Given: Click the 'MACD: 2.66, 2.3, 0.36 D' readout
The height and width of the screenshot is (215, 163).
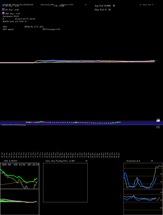Looking at the screenshot, I should coord(15,21).
